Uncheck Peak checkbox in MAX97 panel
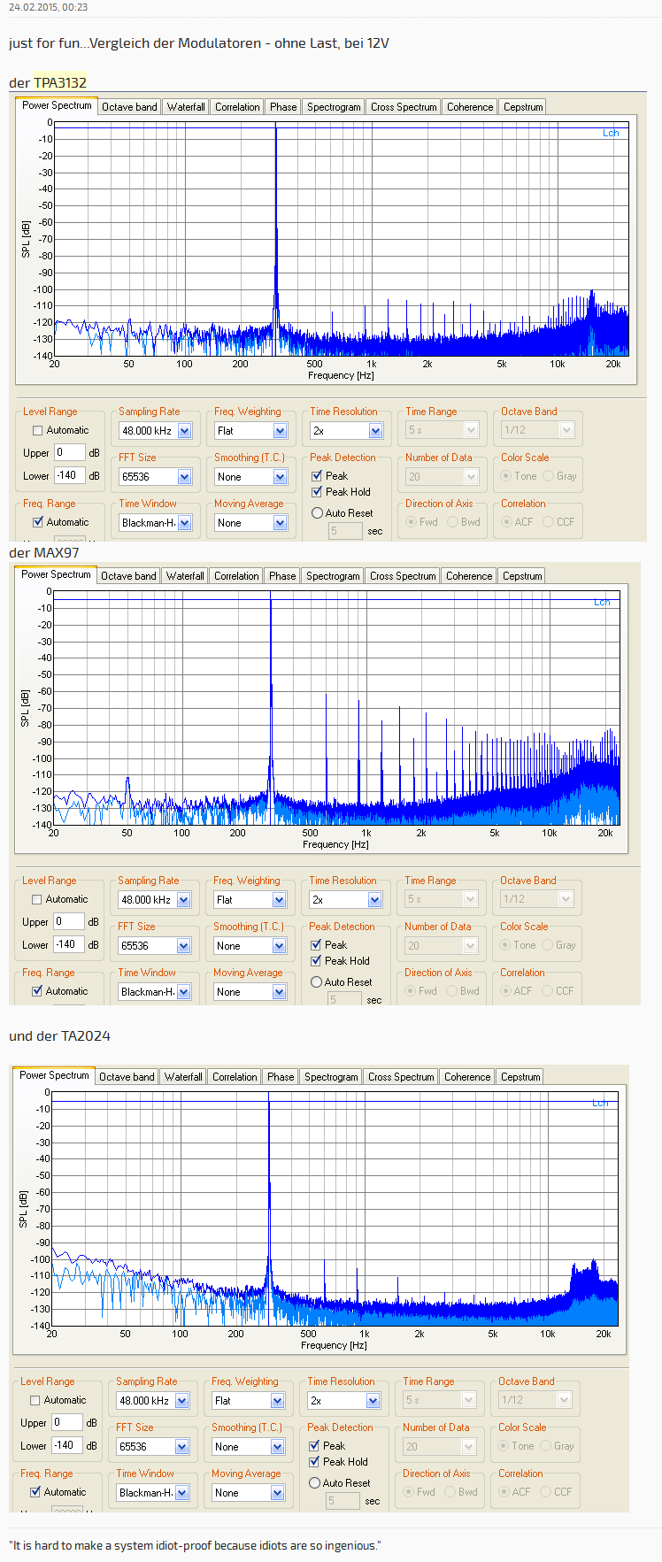662x1562 pixels. point(316,945)
